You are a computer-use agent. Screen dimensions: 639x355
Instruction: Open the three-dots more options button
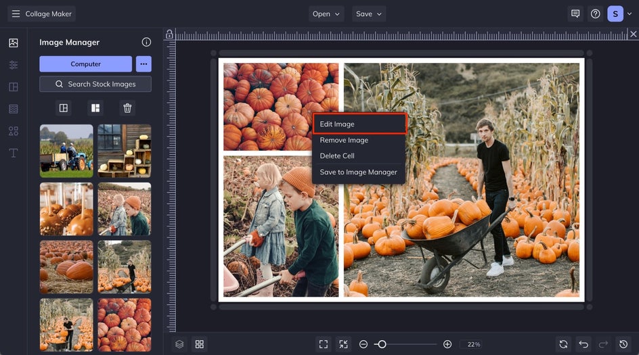[x=144, y=64]
